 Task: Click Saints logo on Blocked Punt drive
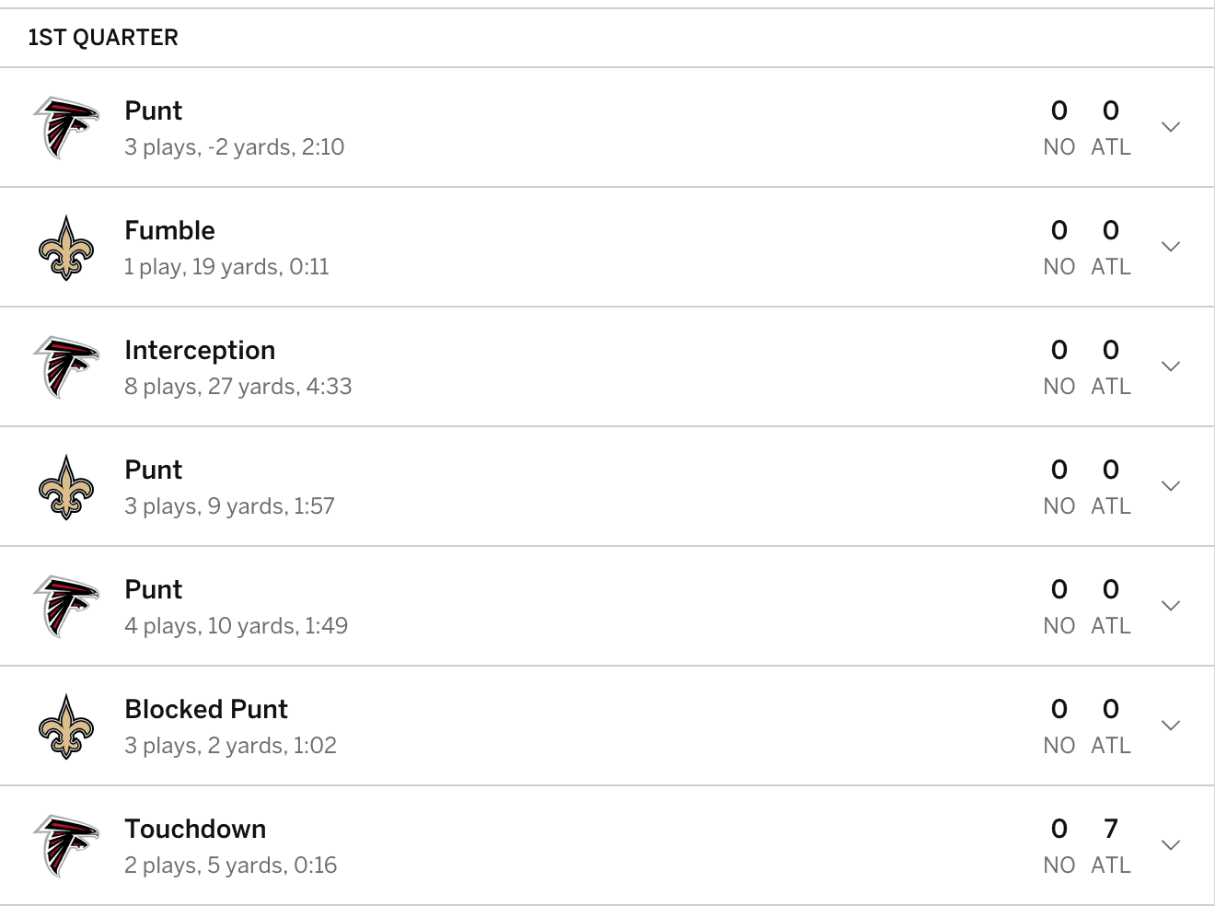tap(65, 726)
